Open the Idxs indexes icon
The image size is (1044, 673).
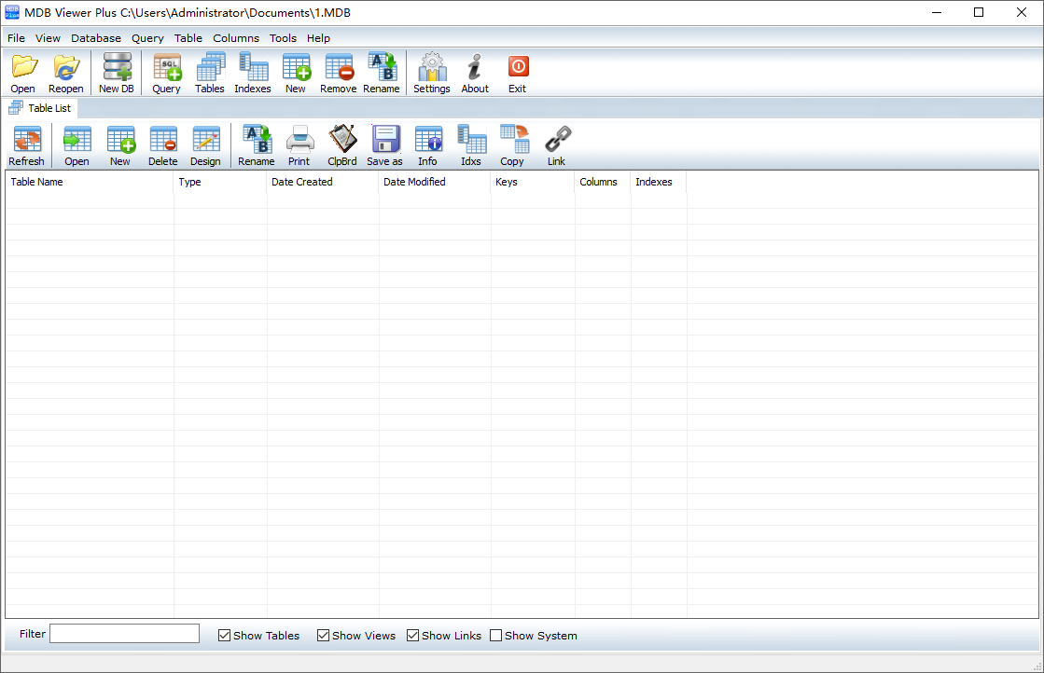(471, 145)
